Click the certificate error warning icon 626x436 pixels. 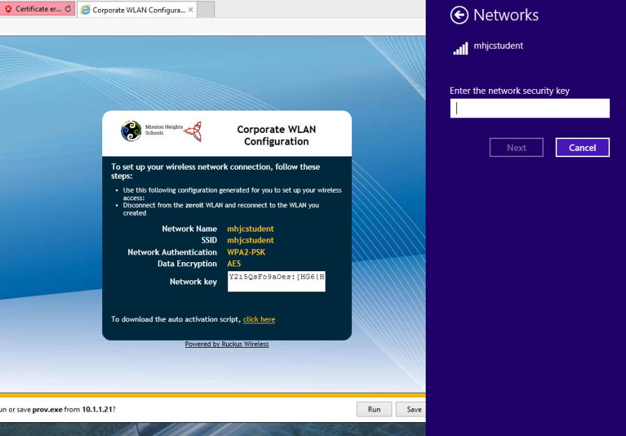[7, 9]
